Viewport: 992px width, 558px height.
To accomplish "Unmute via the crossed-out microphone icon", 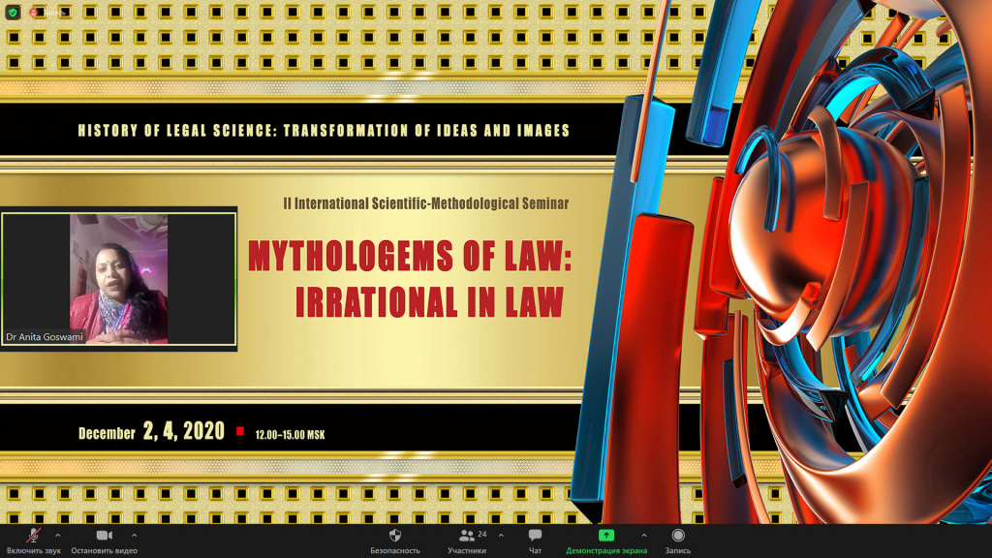I will (x=33, y=535).
